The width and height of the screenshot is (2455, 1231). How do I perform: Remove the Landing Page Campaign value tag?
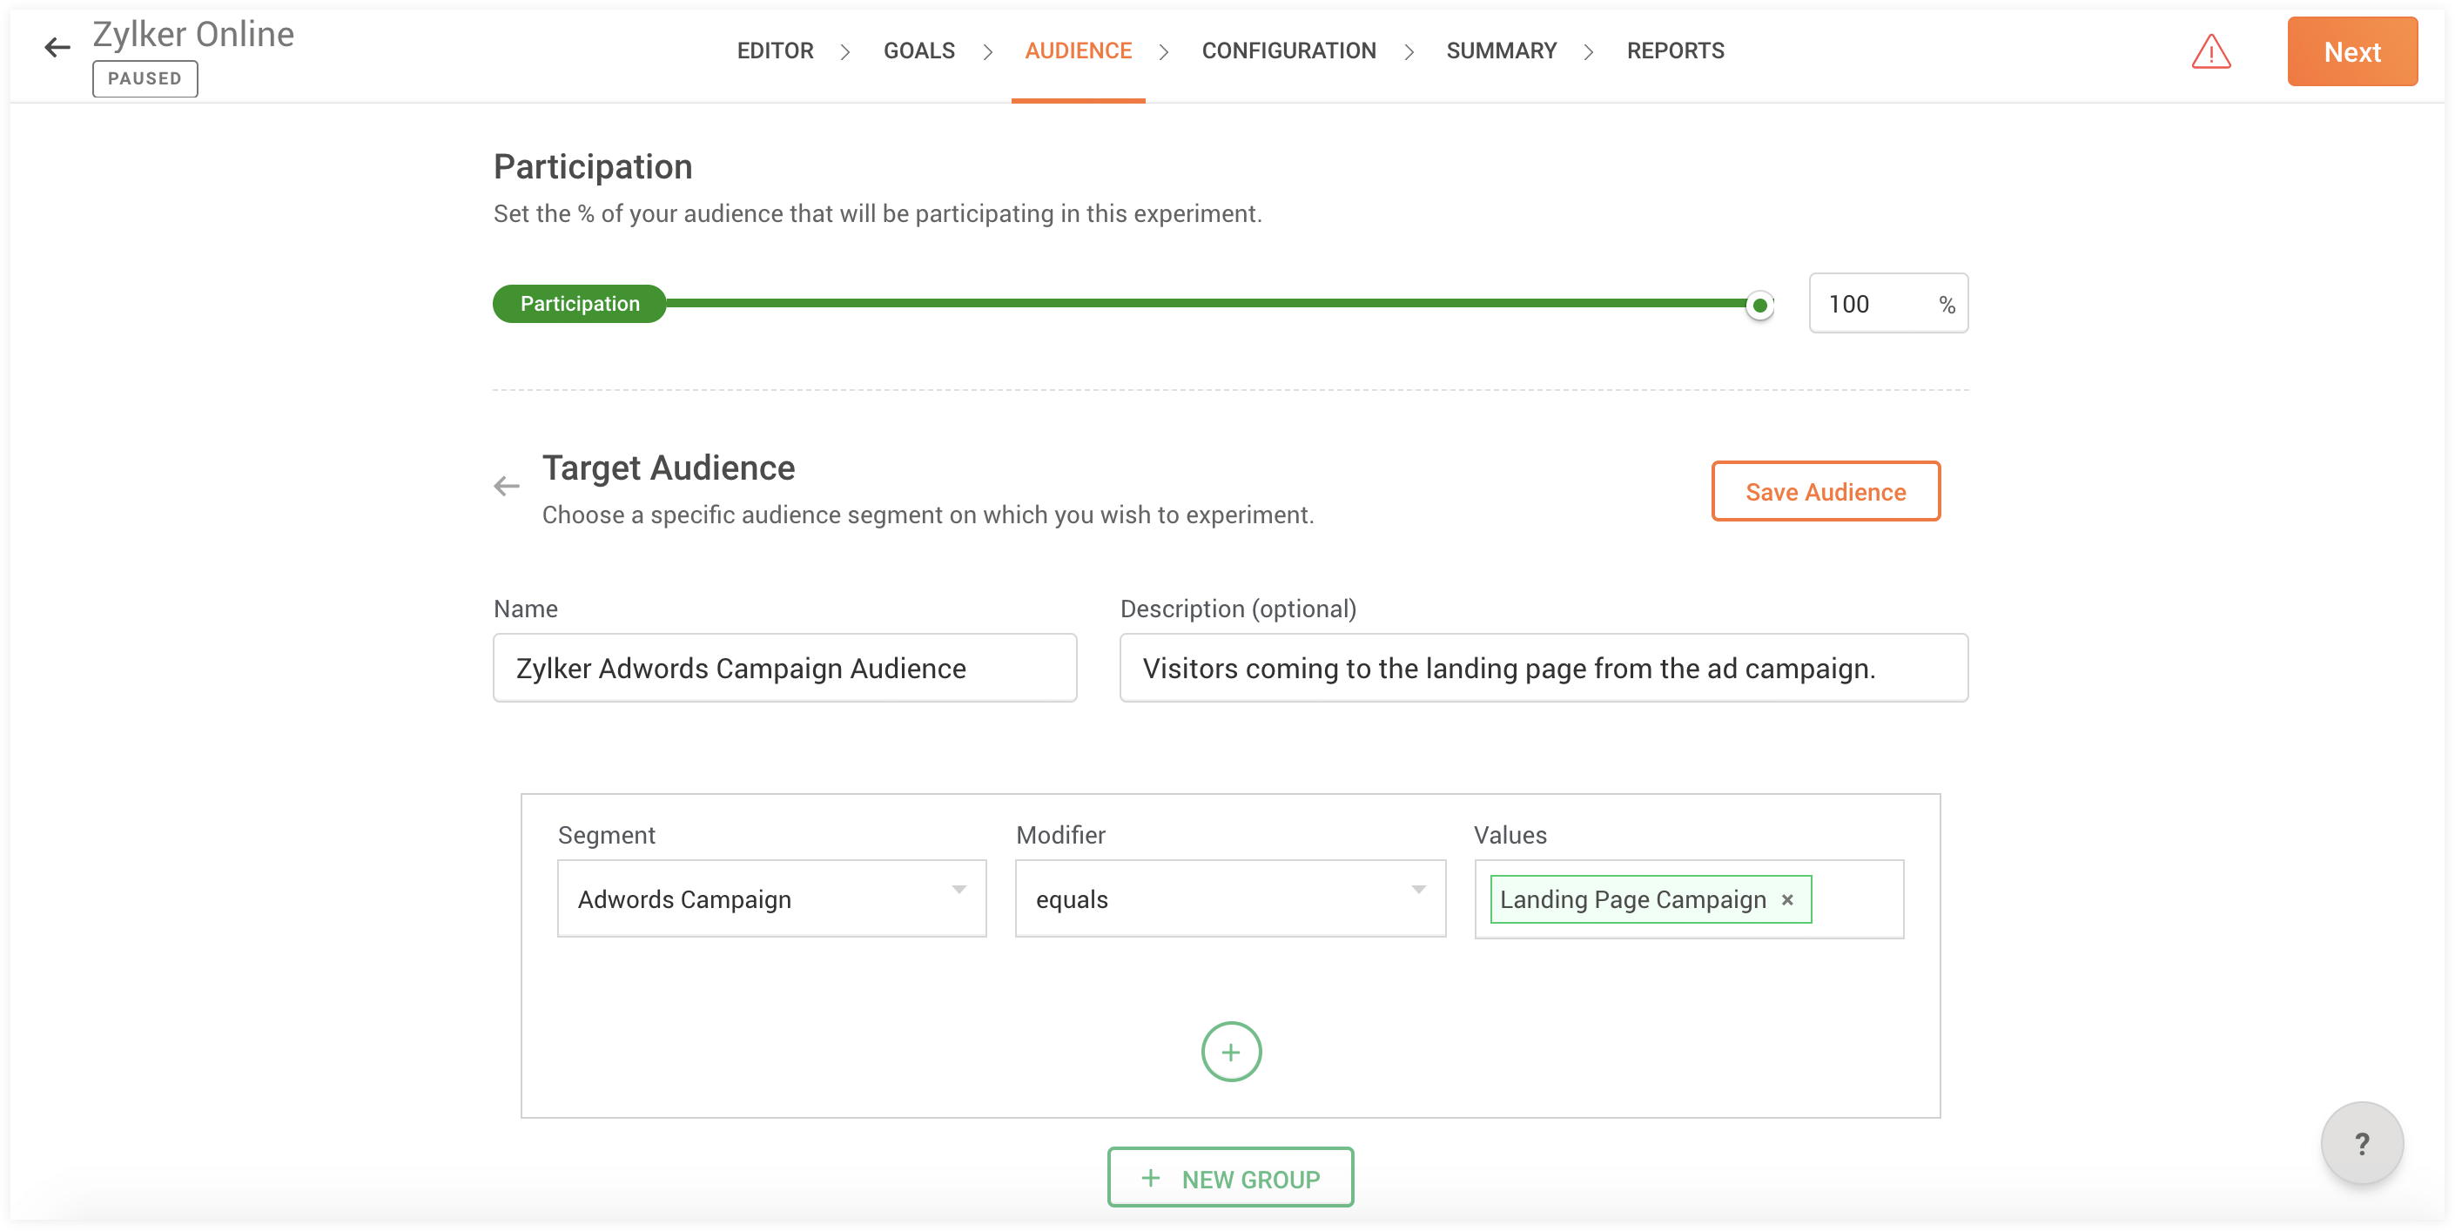(1788, 899)
